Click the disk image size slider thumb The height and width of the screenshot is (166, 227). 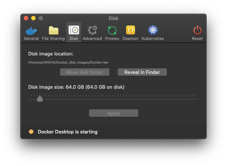point(40,99)
